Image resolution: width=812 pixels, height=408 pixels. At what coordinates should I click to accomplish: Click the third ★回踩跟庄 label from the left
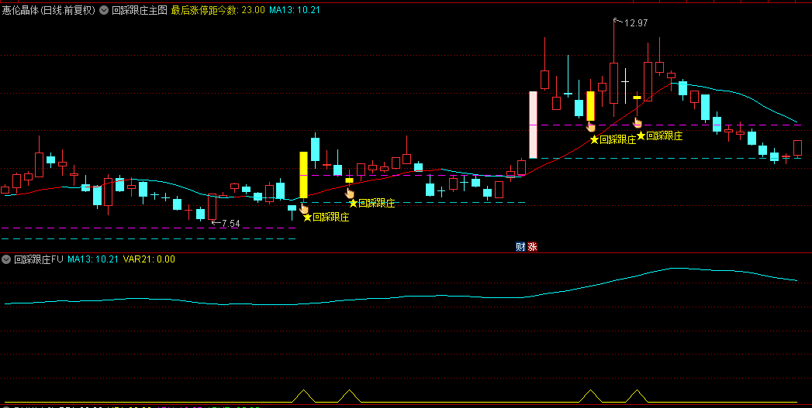pos(613,139)
